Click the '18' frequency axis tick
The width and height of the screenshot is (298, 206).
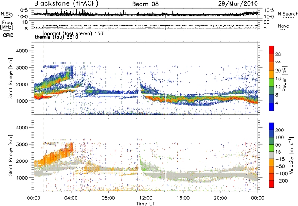point(25,22)
